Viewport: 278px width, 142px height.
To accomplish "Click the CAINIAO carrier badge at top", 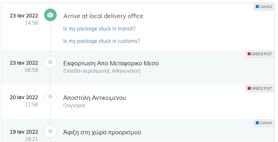I will click(264, 7).
